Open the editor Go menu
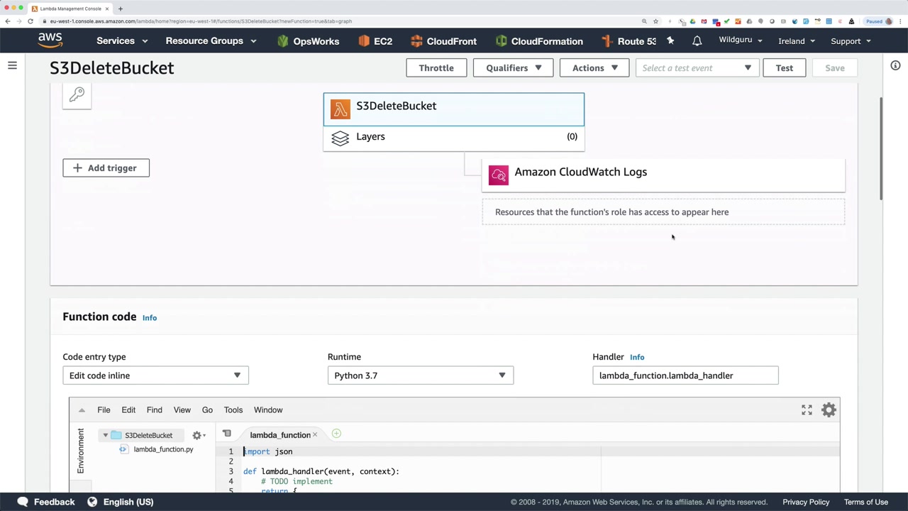908x511 pixels. pos(207,410)
